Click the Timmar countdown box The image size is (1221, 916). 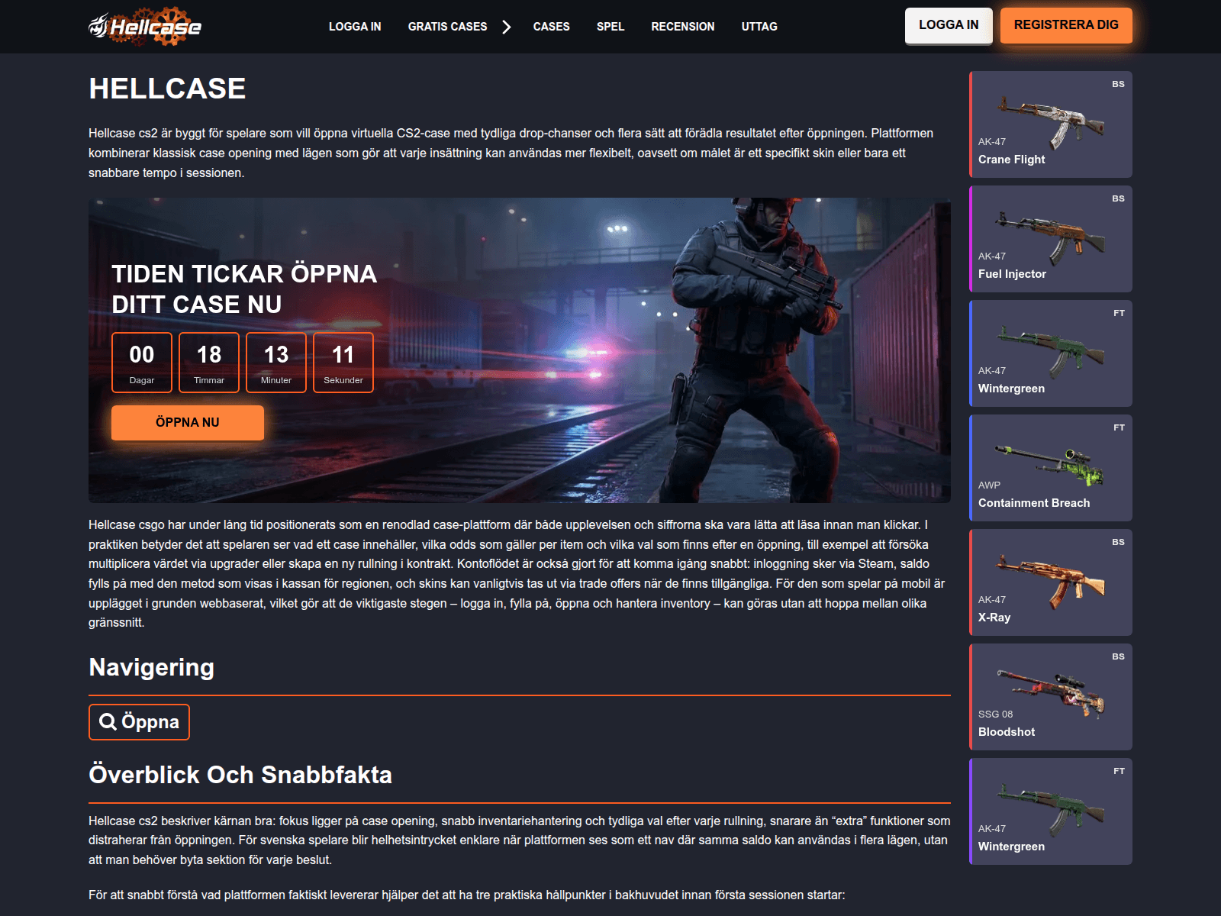tap(209, 363)
